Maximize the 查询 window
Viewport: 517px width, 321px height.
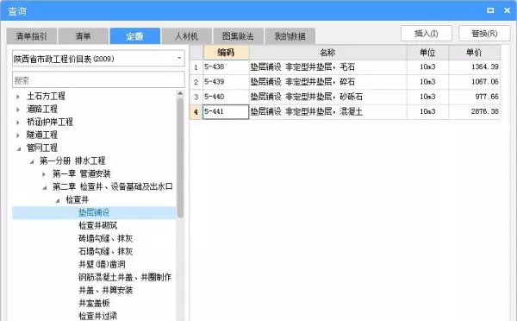click(x=490, y=10)
